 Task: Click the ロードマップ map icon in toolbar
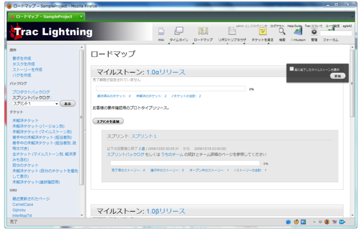203,31
